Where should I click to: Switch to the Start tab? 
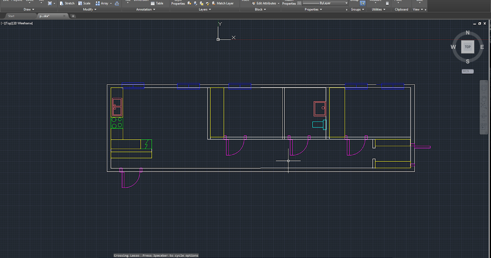coord(11,16)
